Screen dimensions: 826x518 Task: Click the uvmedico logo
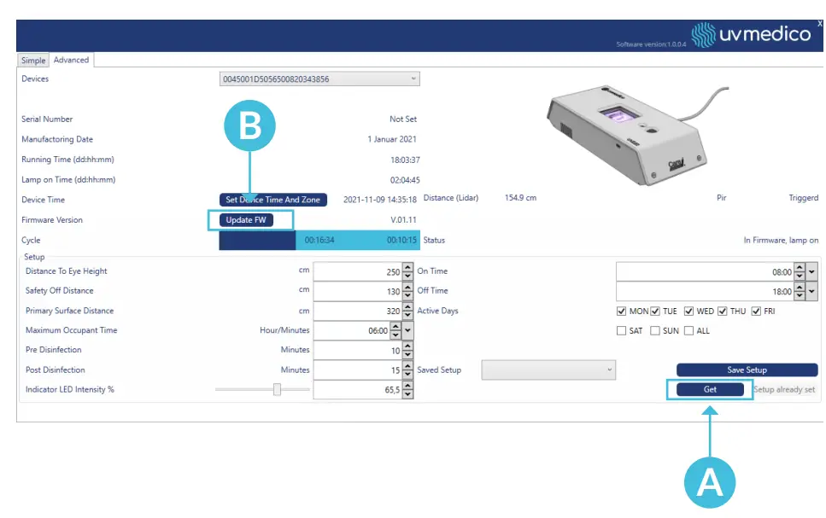coord(751,35)
